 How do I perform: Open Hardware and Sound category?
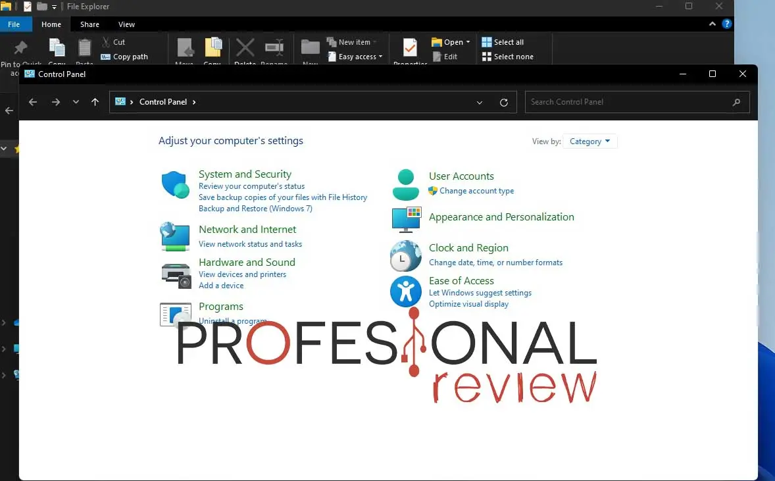pyautogui.click(x=247, y=262)
